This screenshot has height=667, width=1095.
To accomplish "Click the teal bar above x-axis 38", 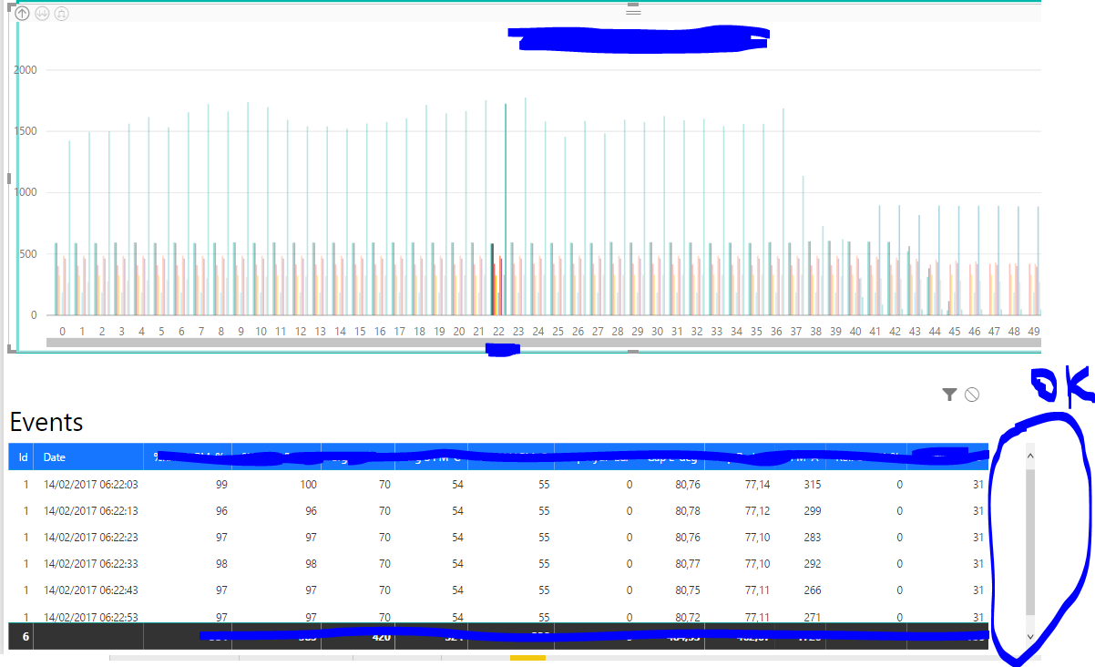I will 823,271.
